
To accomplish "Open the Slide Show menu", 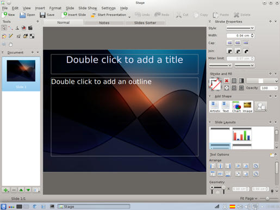I will point(88,8).
